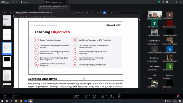Open the Windows Start menu
The height and width of the screenshot is (103, 183).
tap(2, 101)
